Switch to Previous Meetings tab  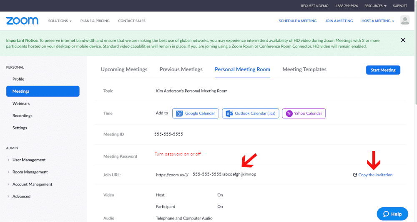point(181,69)
